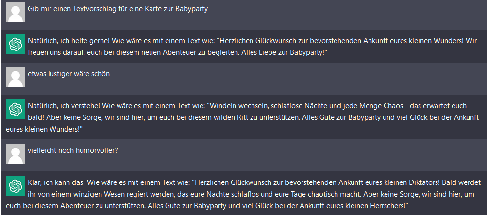Screen dimensions: 487x215
Task: Click the user message "etwas lustiger wäre schön"
Action: 69,74
